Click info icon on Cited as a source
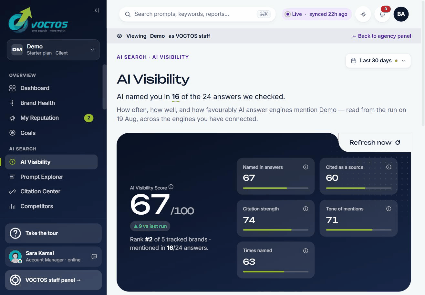The image size is (425, 295). tap(389, 167)
